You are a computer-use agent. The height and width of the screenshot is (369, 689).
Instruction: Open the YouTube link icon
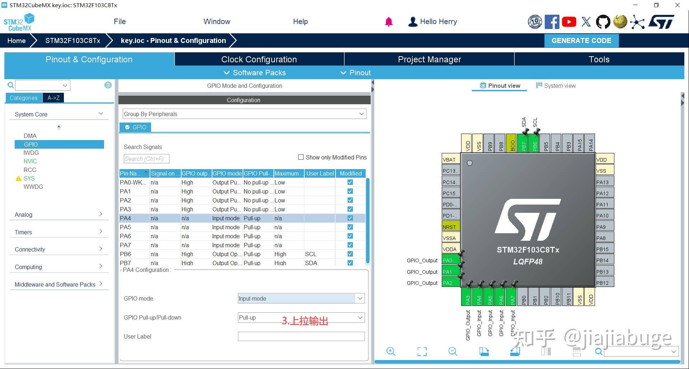(x=569, y=22)
